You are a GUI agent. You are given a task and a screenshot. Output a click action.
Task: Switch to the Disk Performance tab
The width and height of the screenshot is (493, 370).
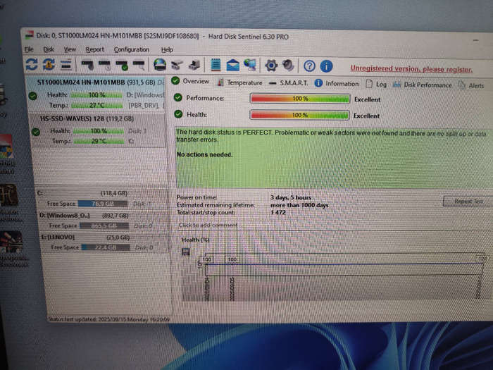point(423,85)
